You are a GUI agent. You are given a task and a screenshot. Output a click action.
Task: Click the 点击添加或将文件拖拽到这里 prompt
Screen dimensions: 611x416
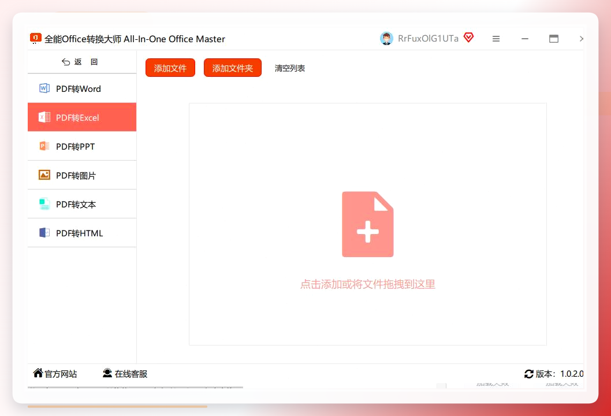367,284
